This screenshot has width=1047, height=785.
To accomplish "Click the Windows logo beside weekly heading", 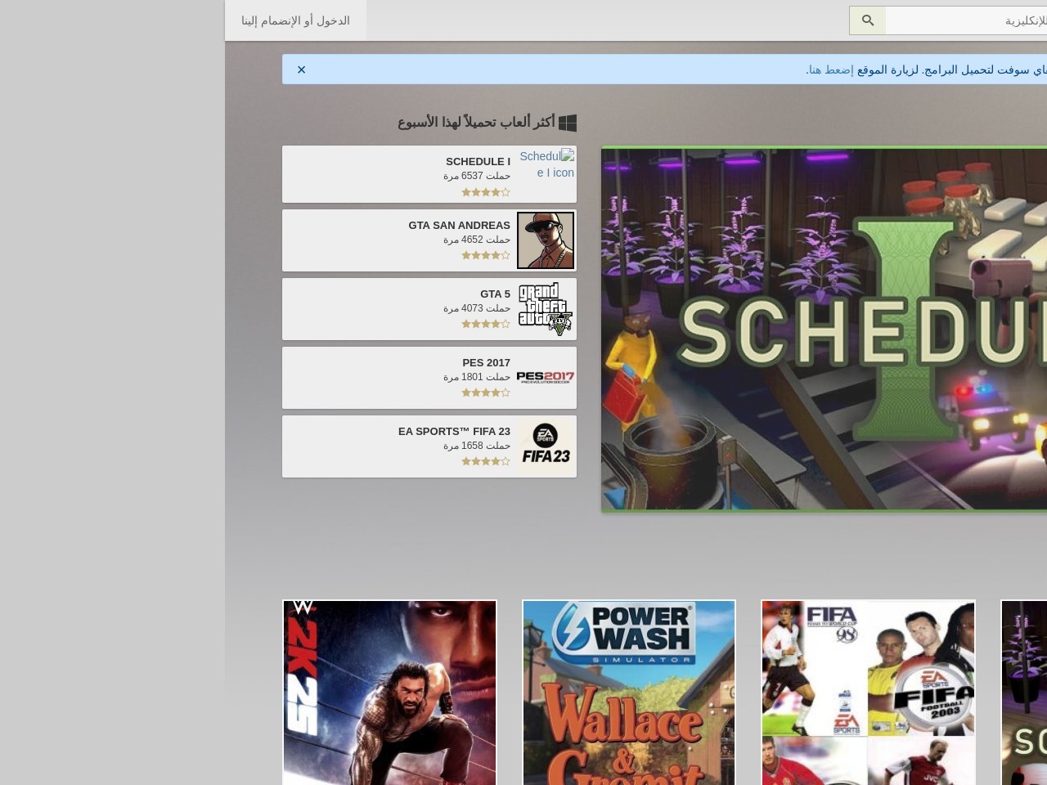I will (568, 123).
